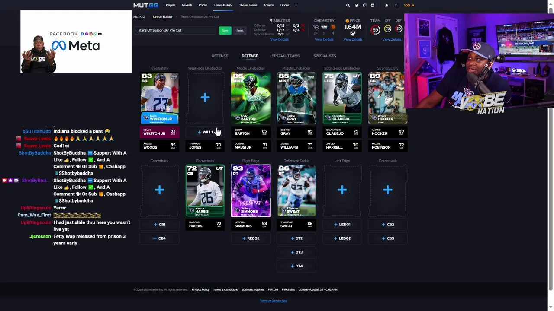Open Oluwafemi Oladejo 75 card
This screenshot has width=554, height=311.
342,98
